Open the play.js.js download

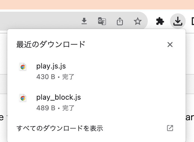51,66
